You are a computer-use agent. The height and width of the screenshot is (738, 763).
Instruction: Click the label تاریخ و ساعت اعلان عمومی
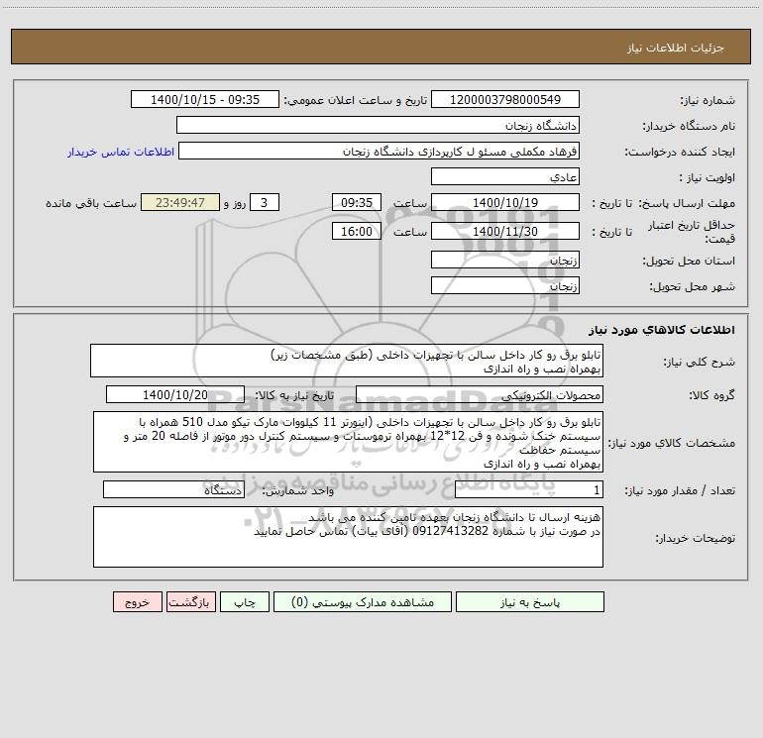pos(356,100)
